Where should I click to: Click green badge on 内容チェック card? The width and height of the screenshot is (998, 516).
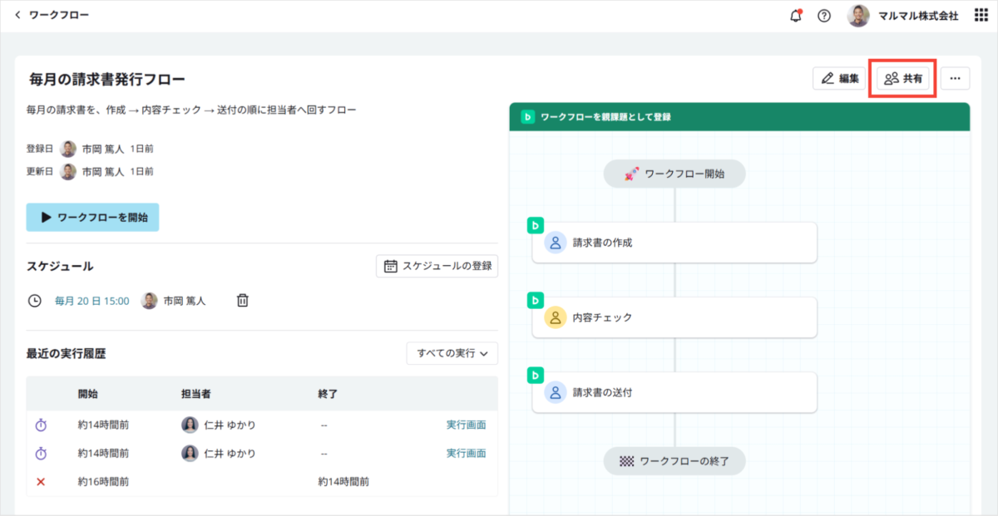tap(536, 300)
